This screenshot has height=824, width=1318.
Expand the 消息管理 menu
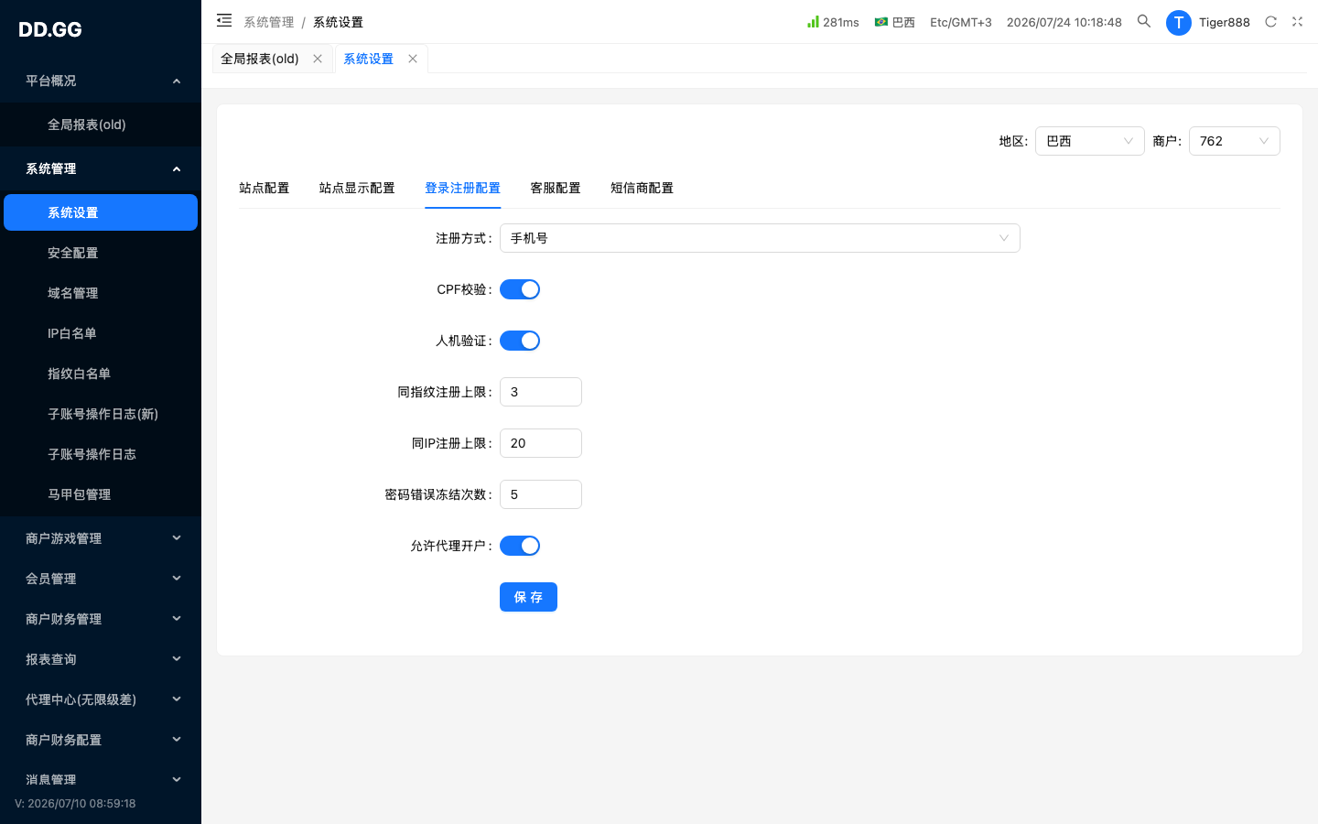101,780
